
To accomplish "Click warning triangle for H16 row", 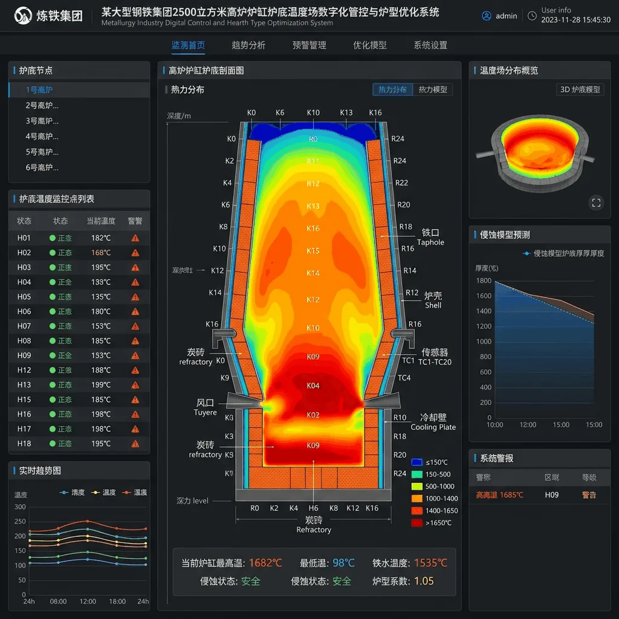I will [x=135, y=414].
